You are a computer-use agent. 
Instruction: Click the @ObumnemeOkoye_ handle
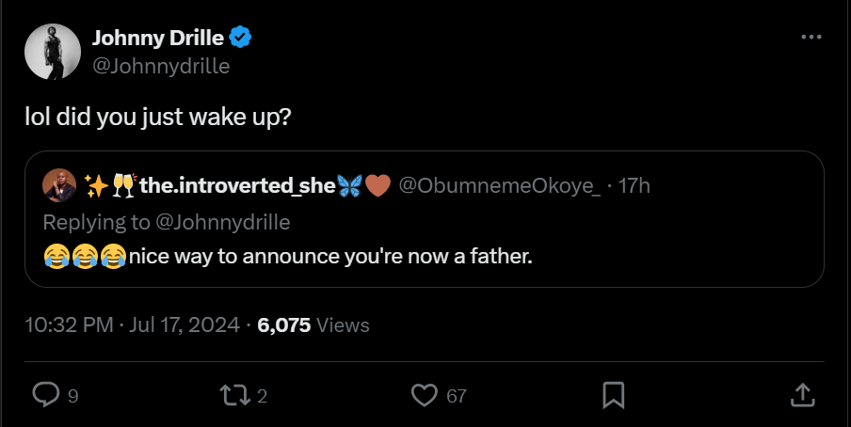500,186
